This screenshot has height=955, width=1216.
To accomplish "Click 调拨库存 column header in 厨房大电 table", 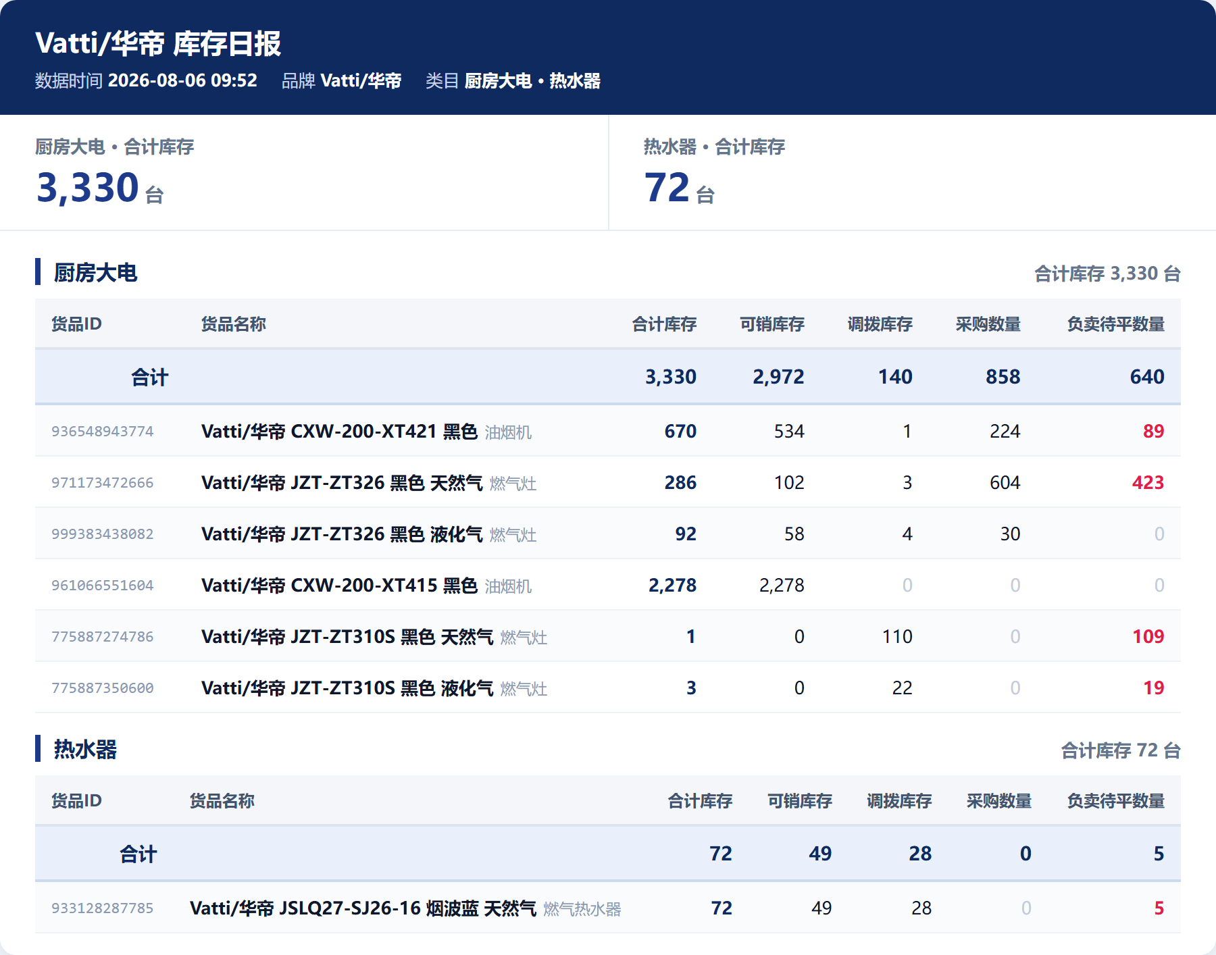I will pyautogui.click(x=880, y=324).
